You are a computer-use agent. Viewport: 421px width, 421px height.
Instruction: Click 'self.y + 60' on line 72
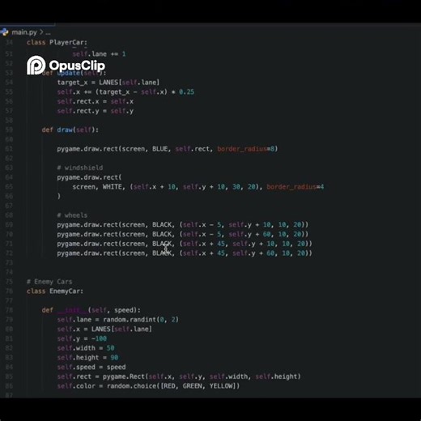point(253,253)
